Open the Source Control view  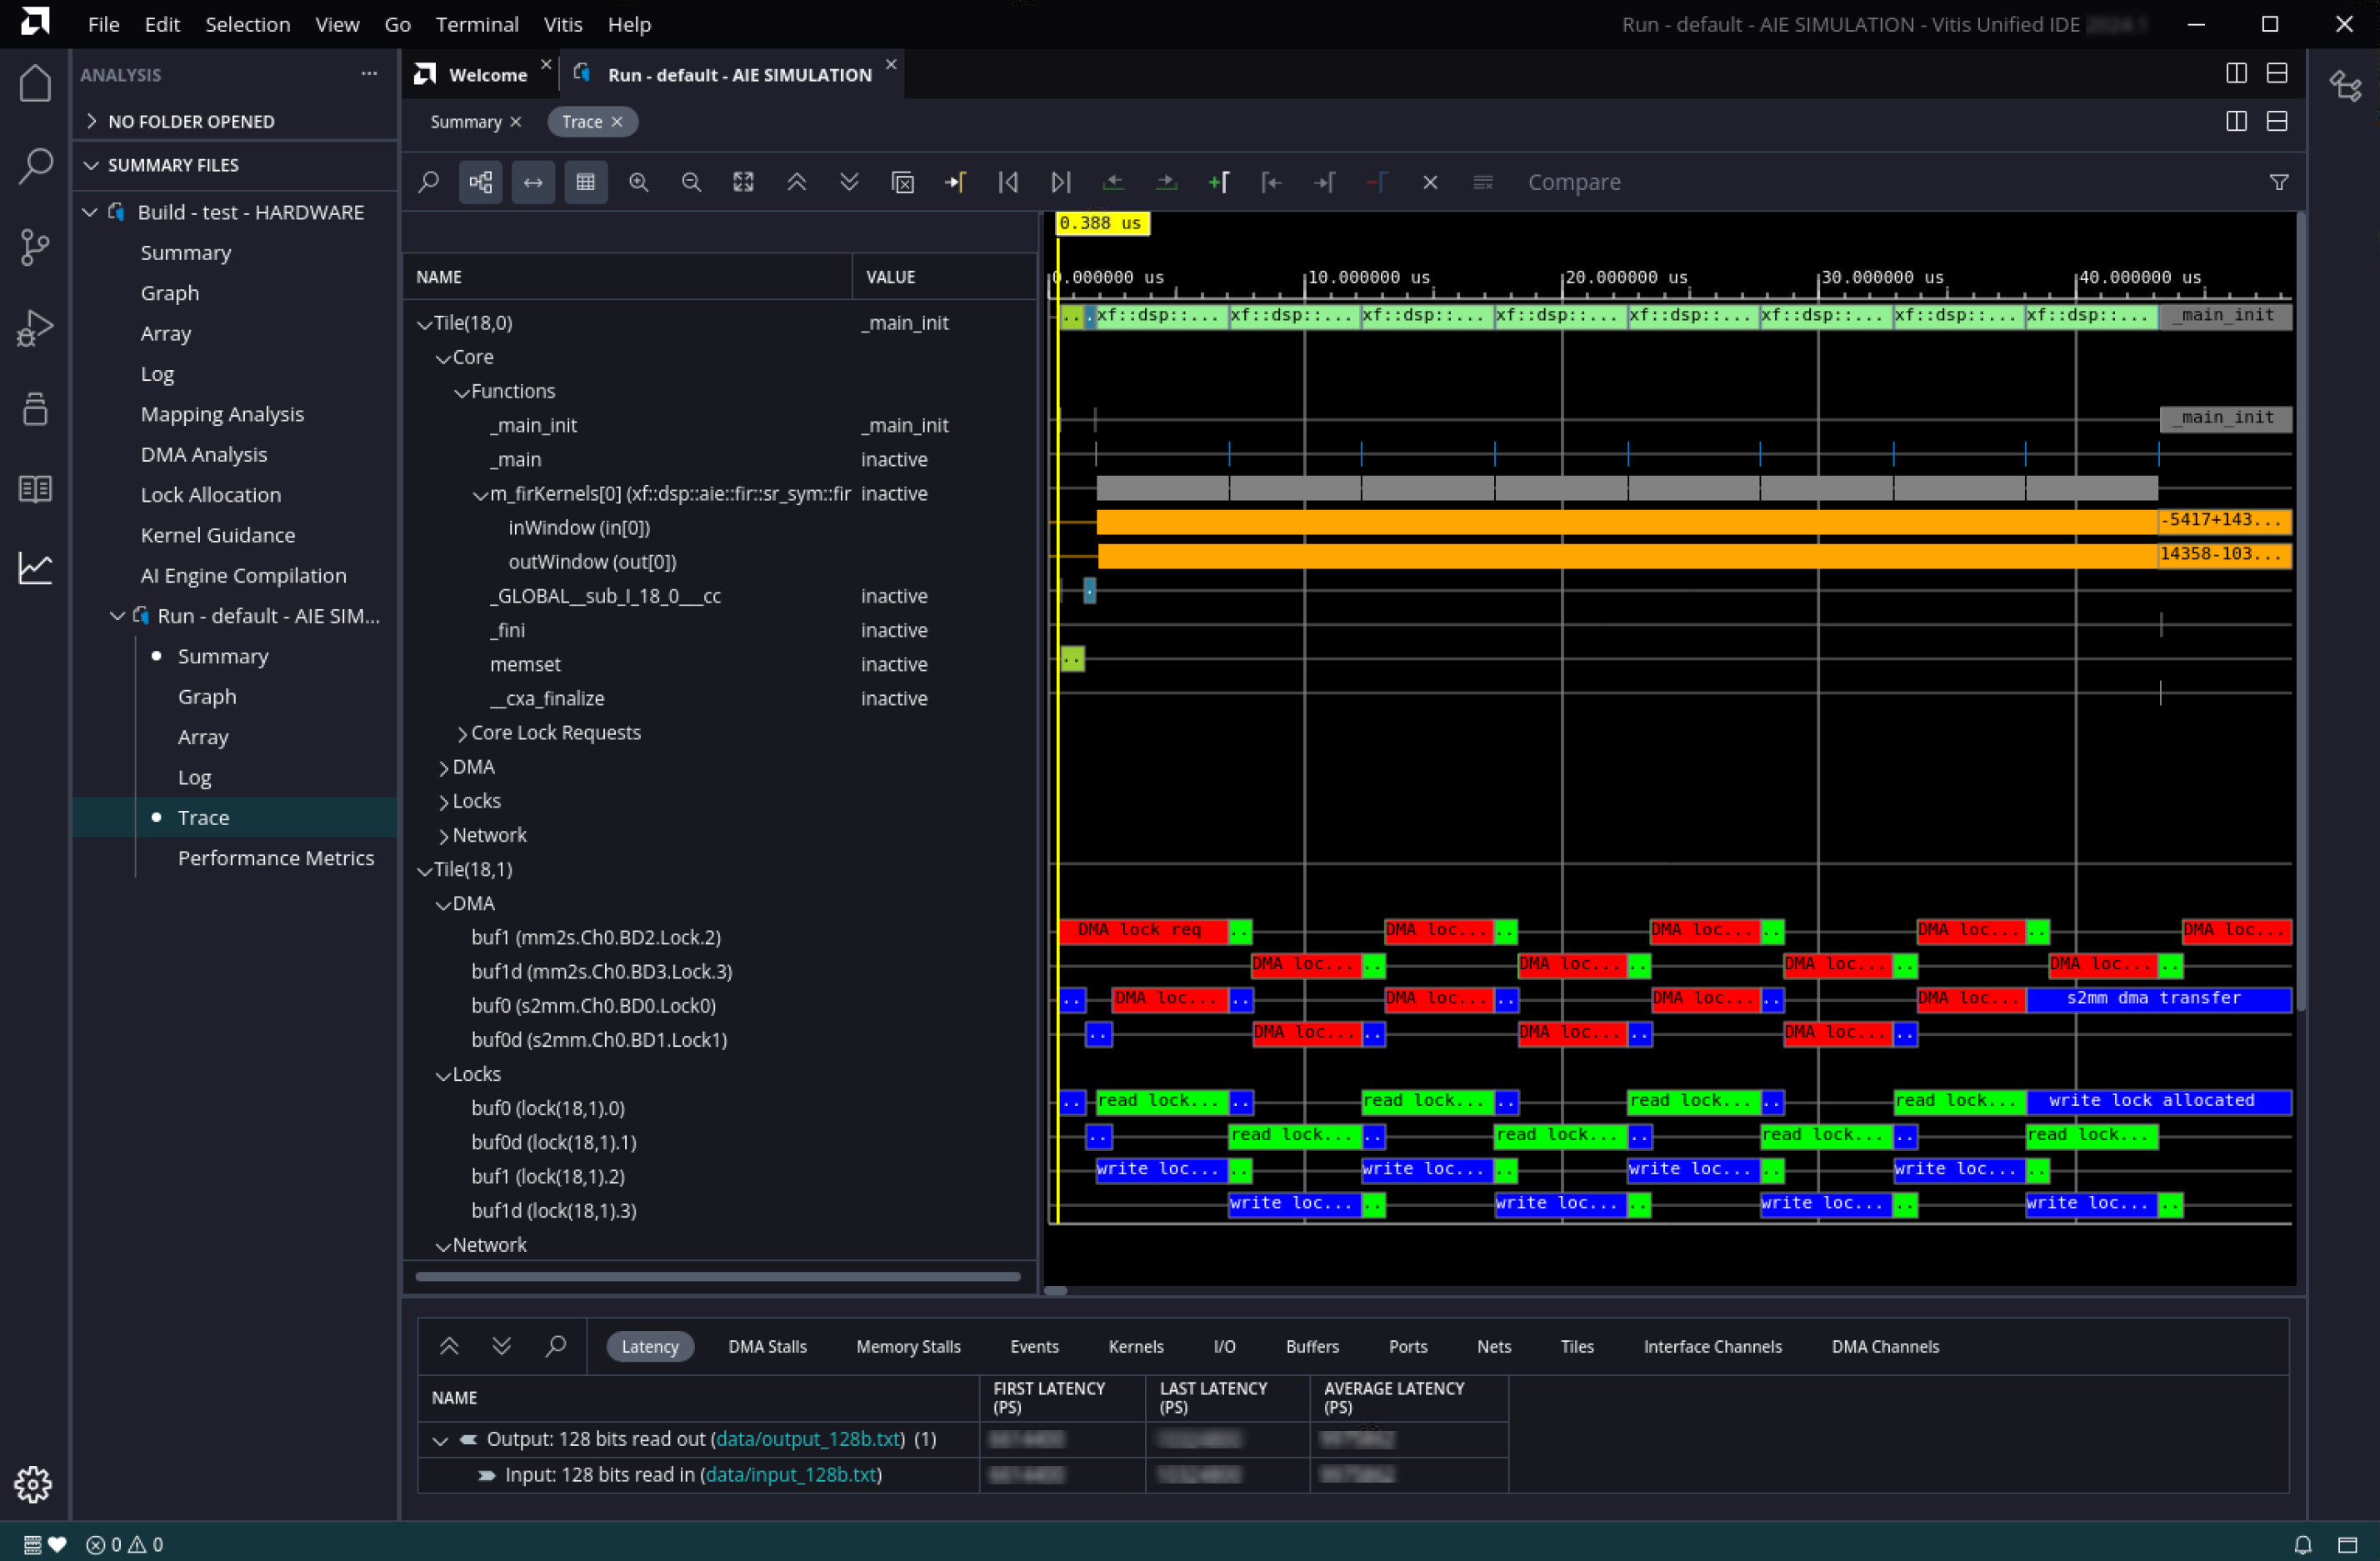[x=35, y=246]
